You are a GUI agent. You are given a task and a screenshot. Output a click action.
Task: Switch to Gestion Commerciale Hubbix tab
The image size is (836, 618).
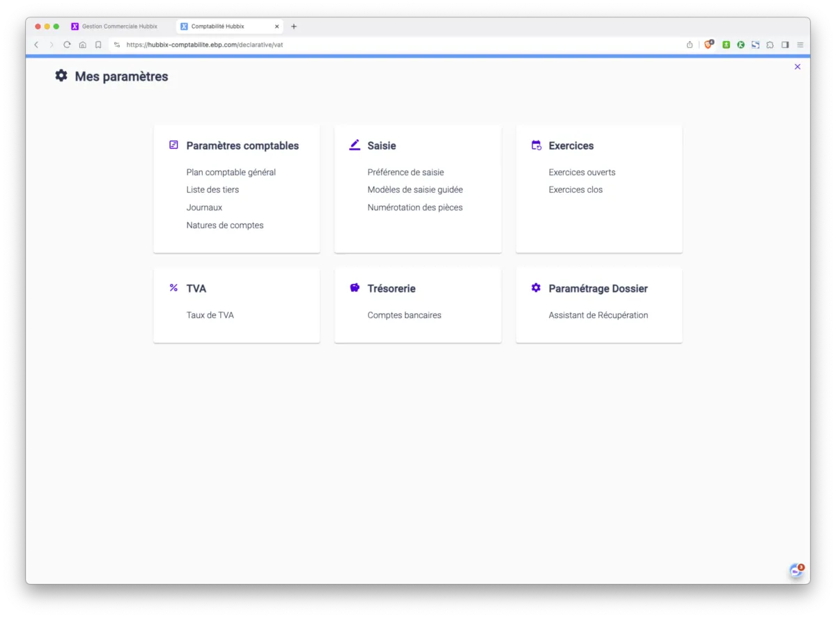point(120,26)
